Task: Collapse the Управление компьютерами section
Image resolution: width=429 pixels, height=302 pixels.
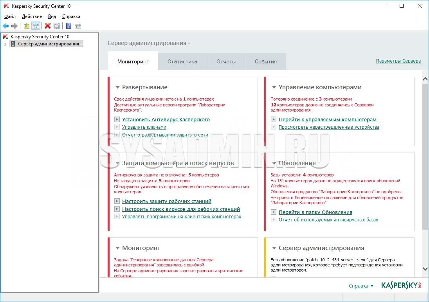Action: [x=274, y=88]
